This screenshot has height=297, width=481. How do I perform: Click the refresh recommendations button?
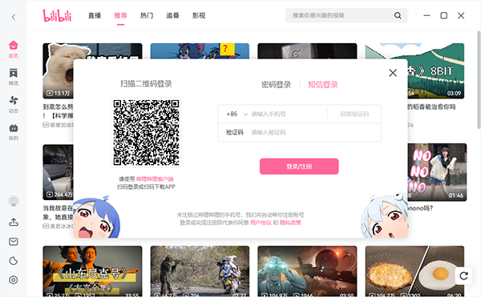(463, 276)
